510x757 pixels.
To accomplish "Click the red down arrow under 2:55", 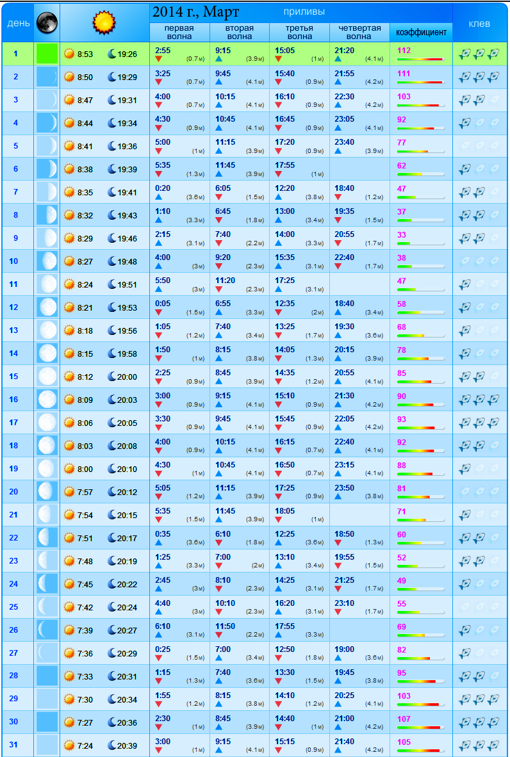I will pyautogui.click(x=158, y=59).
